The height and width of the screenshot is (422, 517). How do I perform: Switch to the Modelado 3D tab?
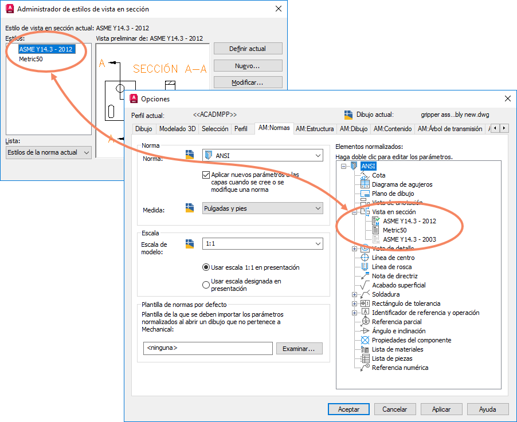pos(177,129)
